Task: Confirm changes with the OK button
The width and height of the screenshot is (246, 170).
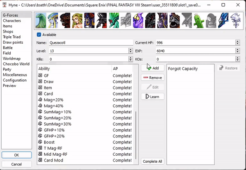Action: tap(17, 155)
